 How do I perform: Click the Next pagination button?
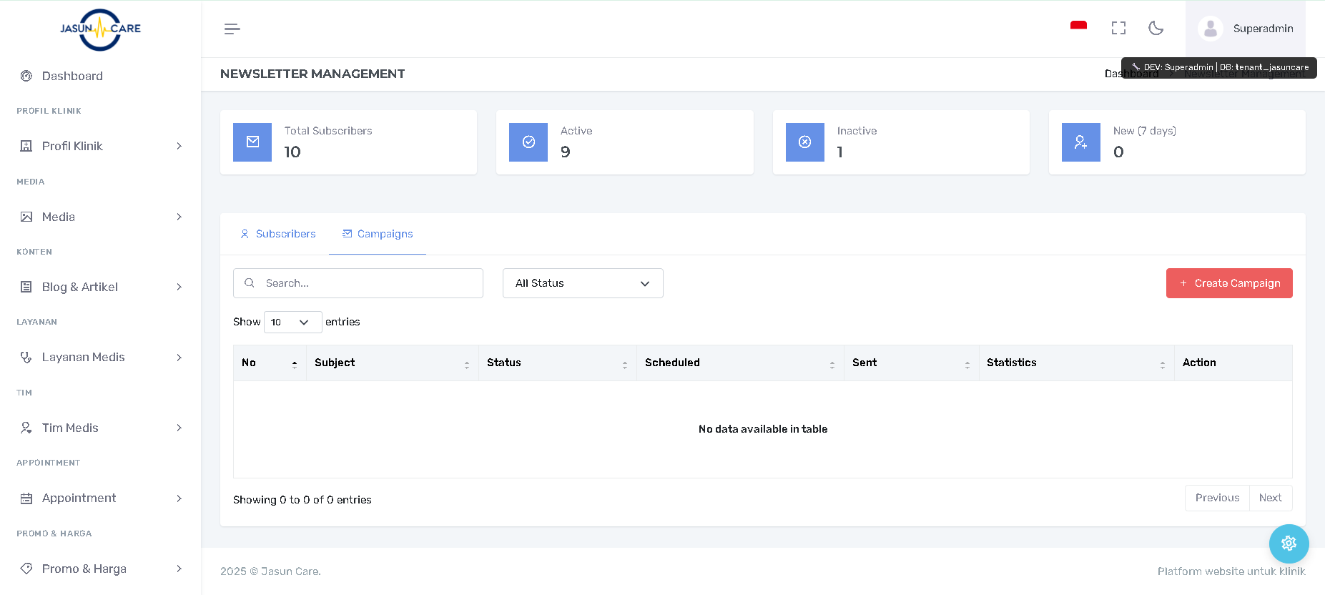[x=1270, y=498]
